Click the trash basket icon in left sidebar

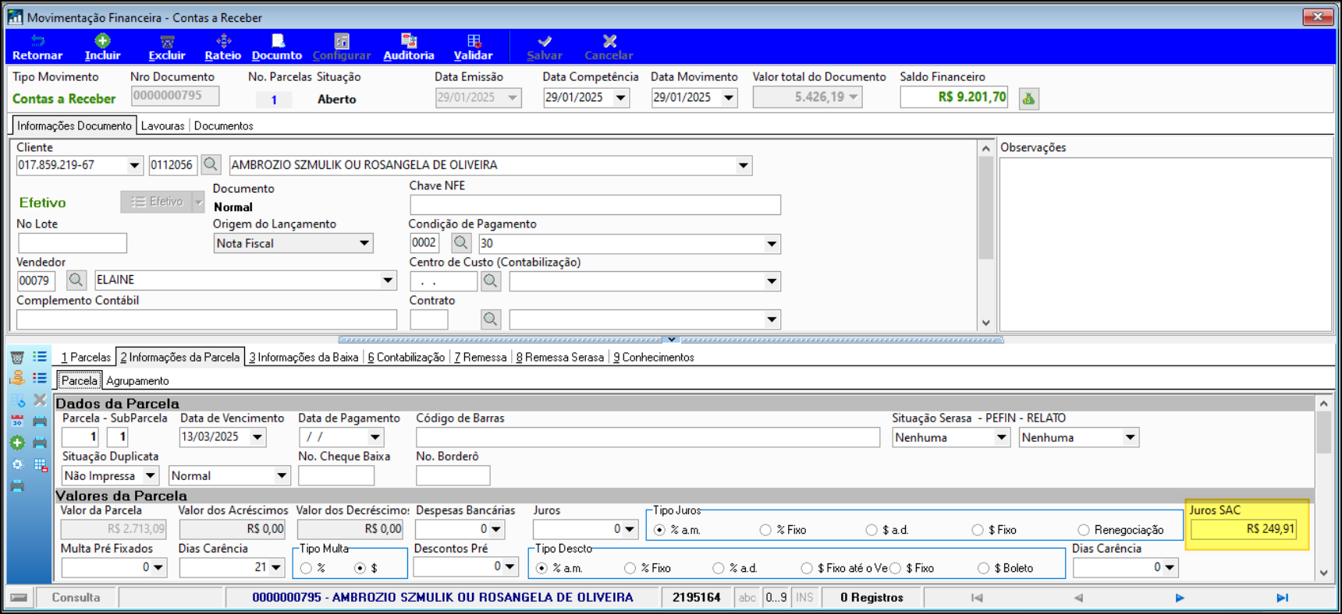(17, 357)
